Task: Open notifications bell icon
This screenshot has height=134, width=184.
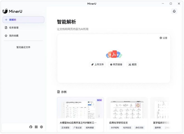Action: tap(174, 11)
